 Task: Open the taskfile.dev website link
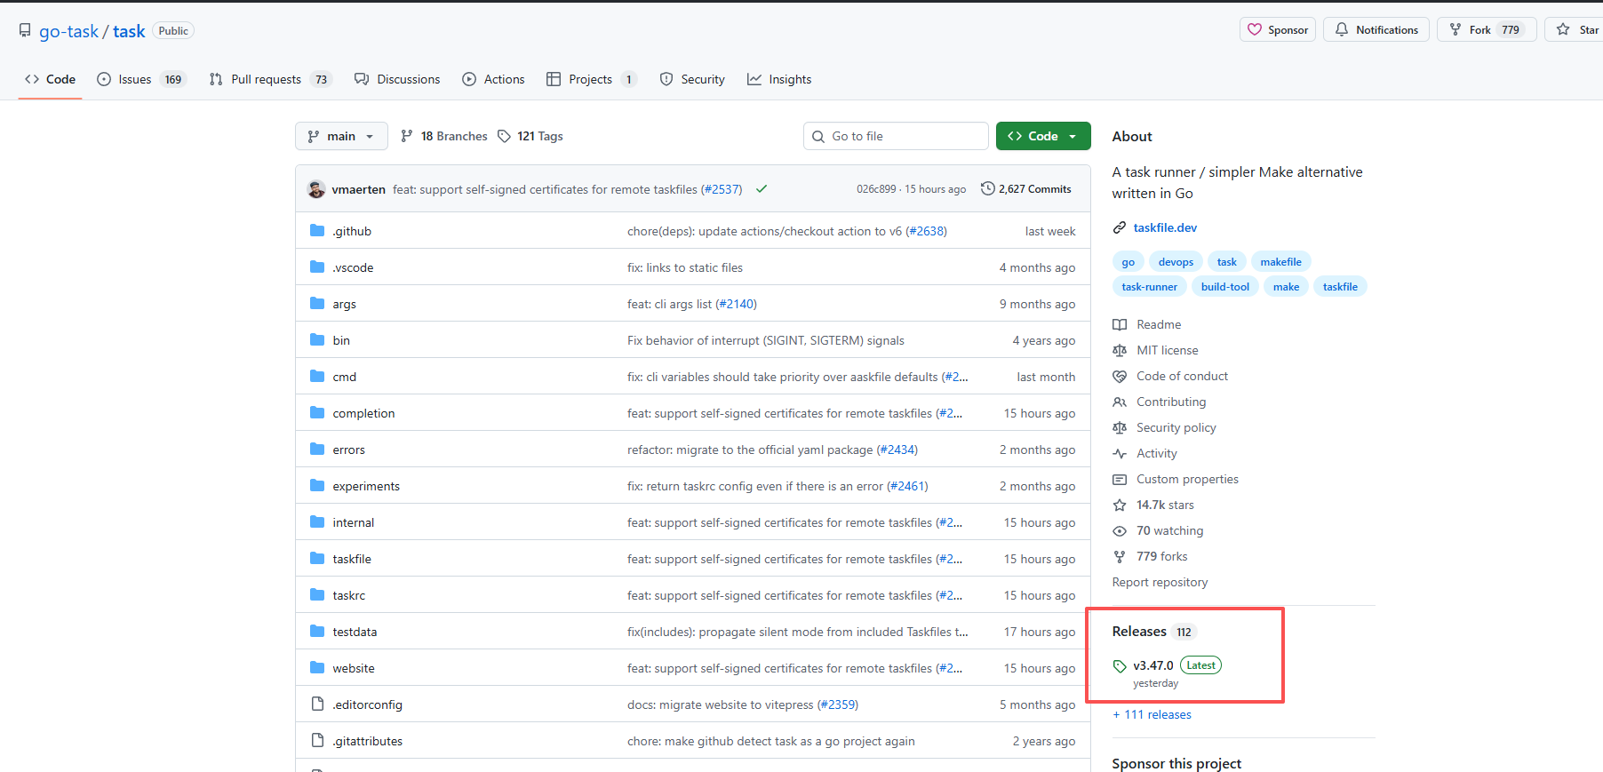coord(1165,228)
